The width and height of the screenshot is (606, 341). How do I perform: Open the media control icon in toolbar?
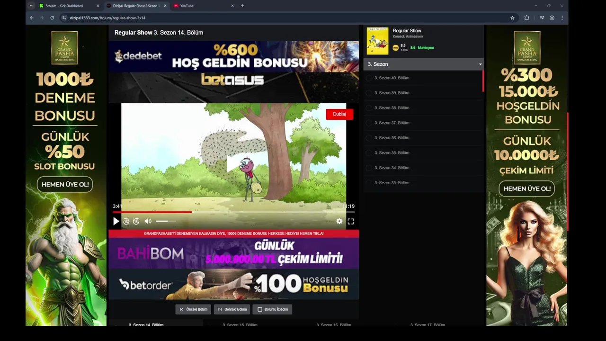coord(542,18)
